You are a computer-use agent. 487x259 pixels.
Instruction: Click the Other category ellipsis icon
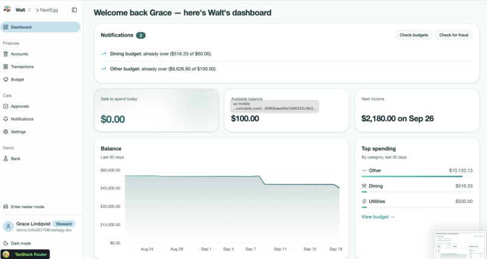click(364, 171)
